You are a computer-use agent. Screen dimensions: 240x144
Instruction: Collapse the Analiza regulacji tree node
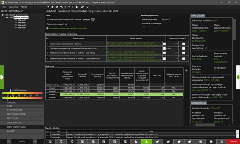click(7, 17)
